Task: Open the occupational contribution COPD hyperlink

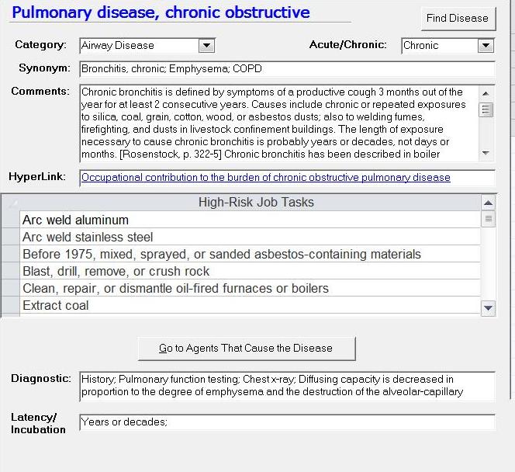Action: (265, 178)
